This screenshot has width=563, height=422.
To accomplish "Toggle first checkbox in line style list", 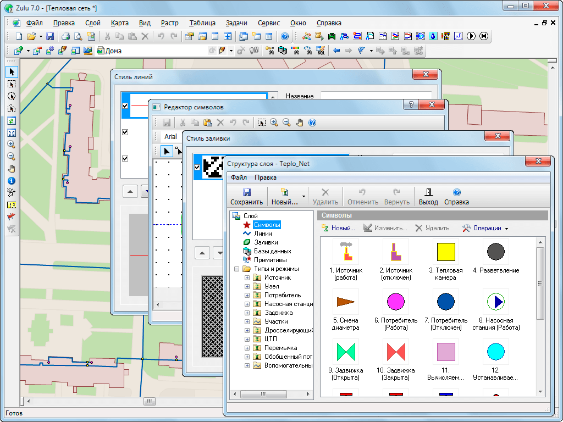I will [x=125, y=105].
